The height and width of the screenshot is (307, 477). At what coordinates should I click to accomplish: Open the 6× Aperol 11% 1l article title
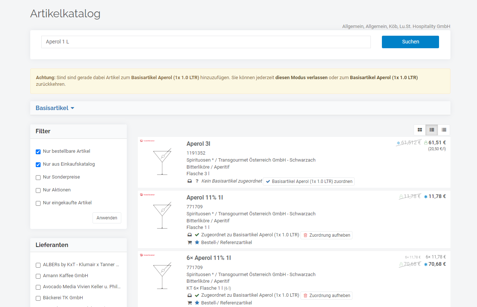[209, 258]
